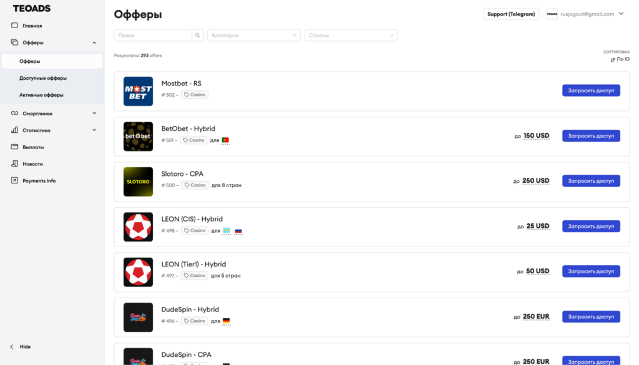This screenshot has height=365, width=639.
Task: Click the Поиск search field
Action: tap(153, 36)
